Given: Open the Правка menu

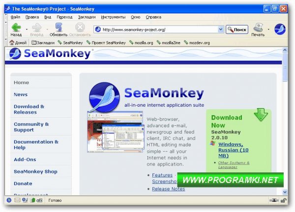Looking at the screenshot, I should [32, 17].
